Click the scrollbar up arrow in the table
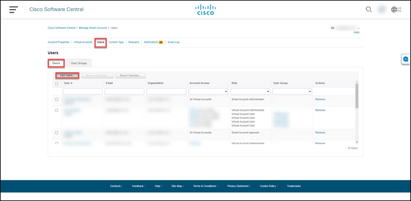 pos(357,82)
